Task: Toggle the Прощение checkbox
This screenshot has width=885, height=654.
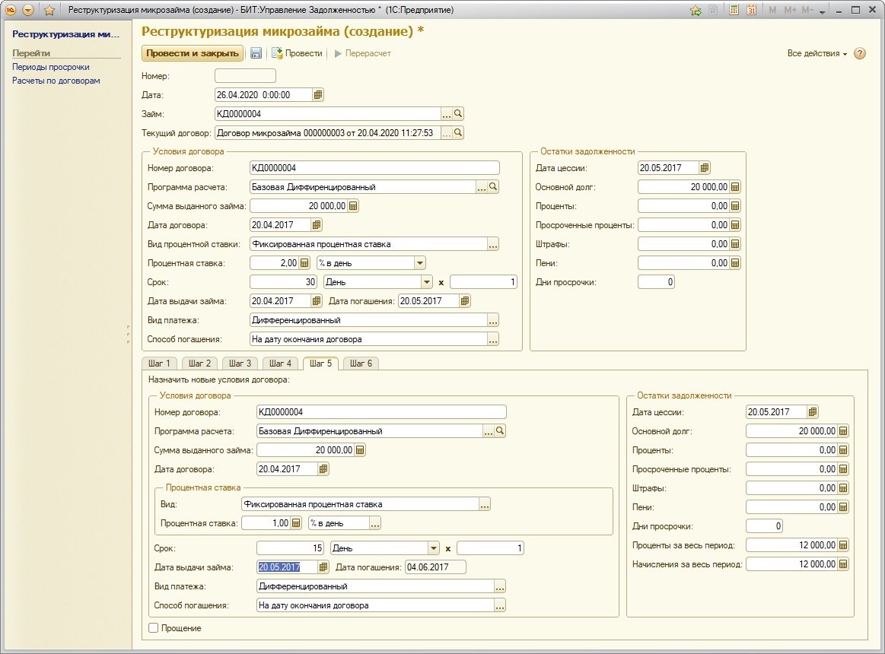Action: [x=154, y=628]
